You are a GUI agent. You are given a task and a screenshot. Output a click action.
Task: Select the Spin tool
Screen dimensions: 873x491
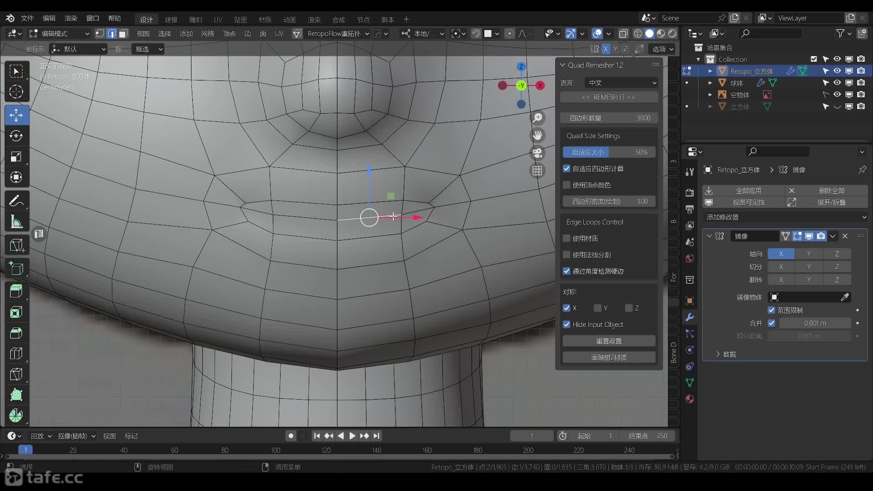click(16, 415)
